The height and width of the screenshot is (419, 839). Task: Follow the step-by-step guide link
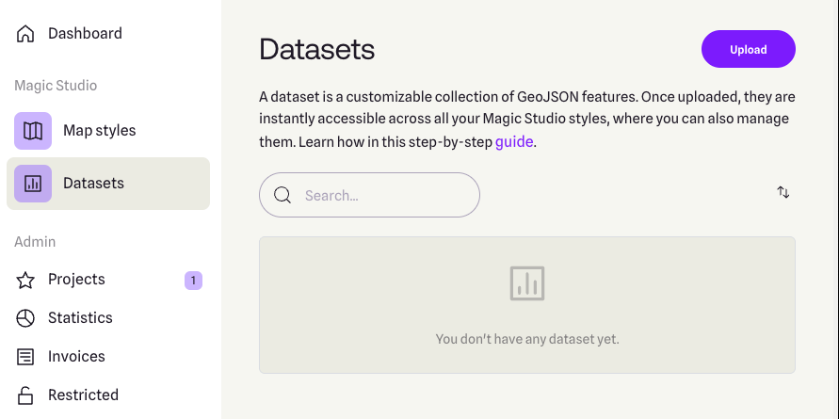[x=514, y=142]
